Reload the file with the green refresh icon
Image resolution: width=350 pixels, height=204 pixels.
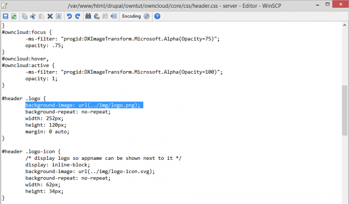[14, 16]
